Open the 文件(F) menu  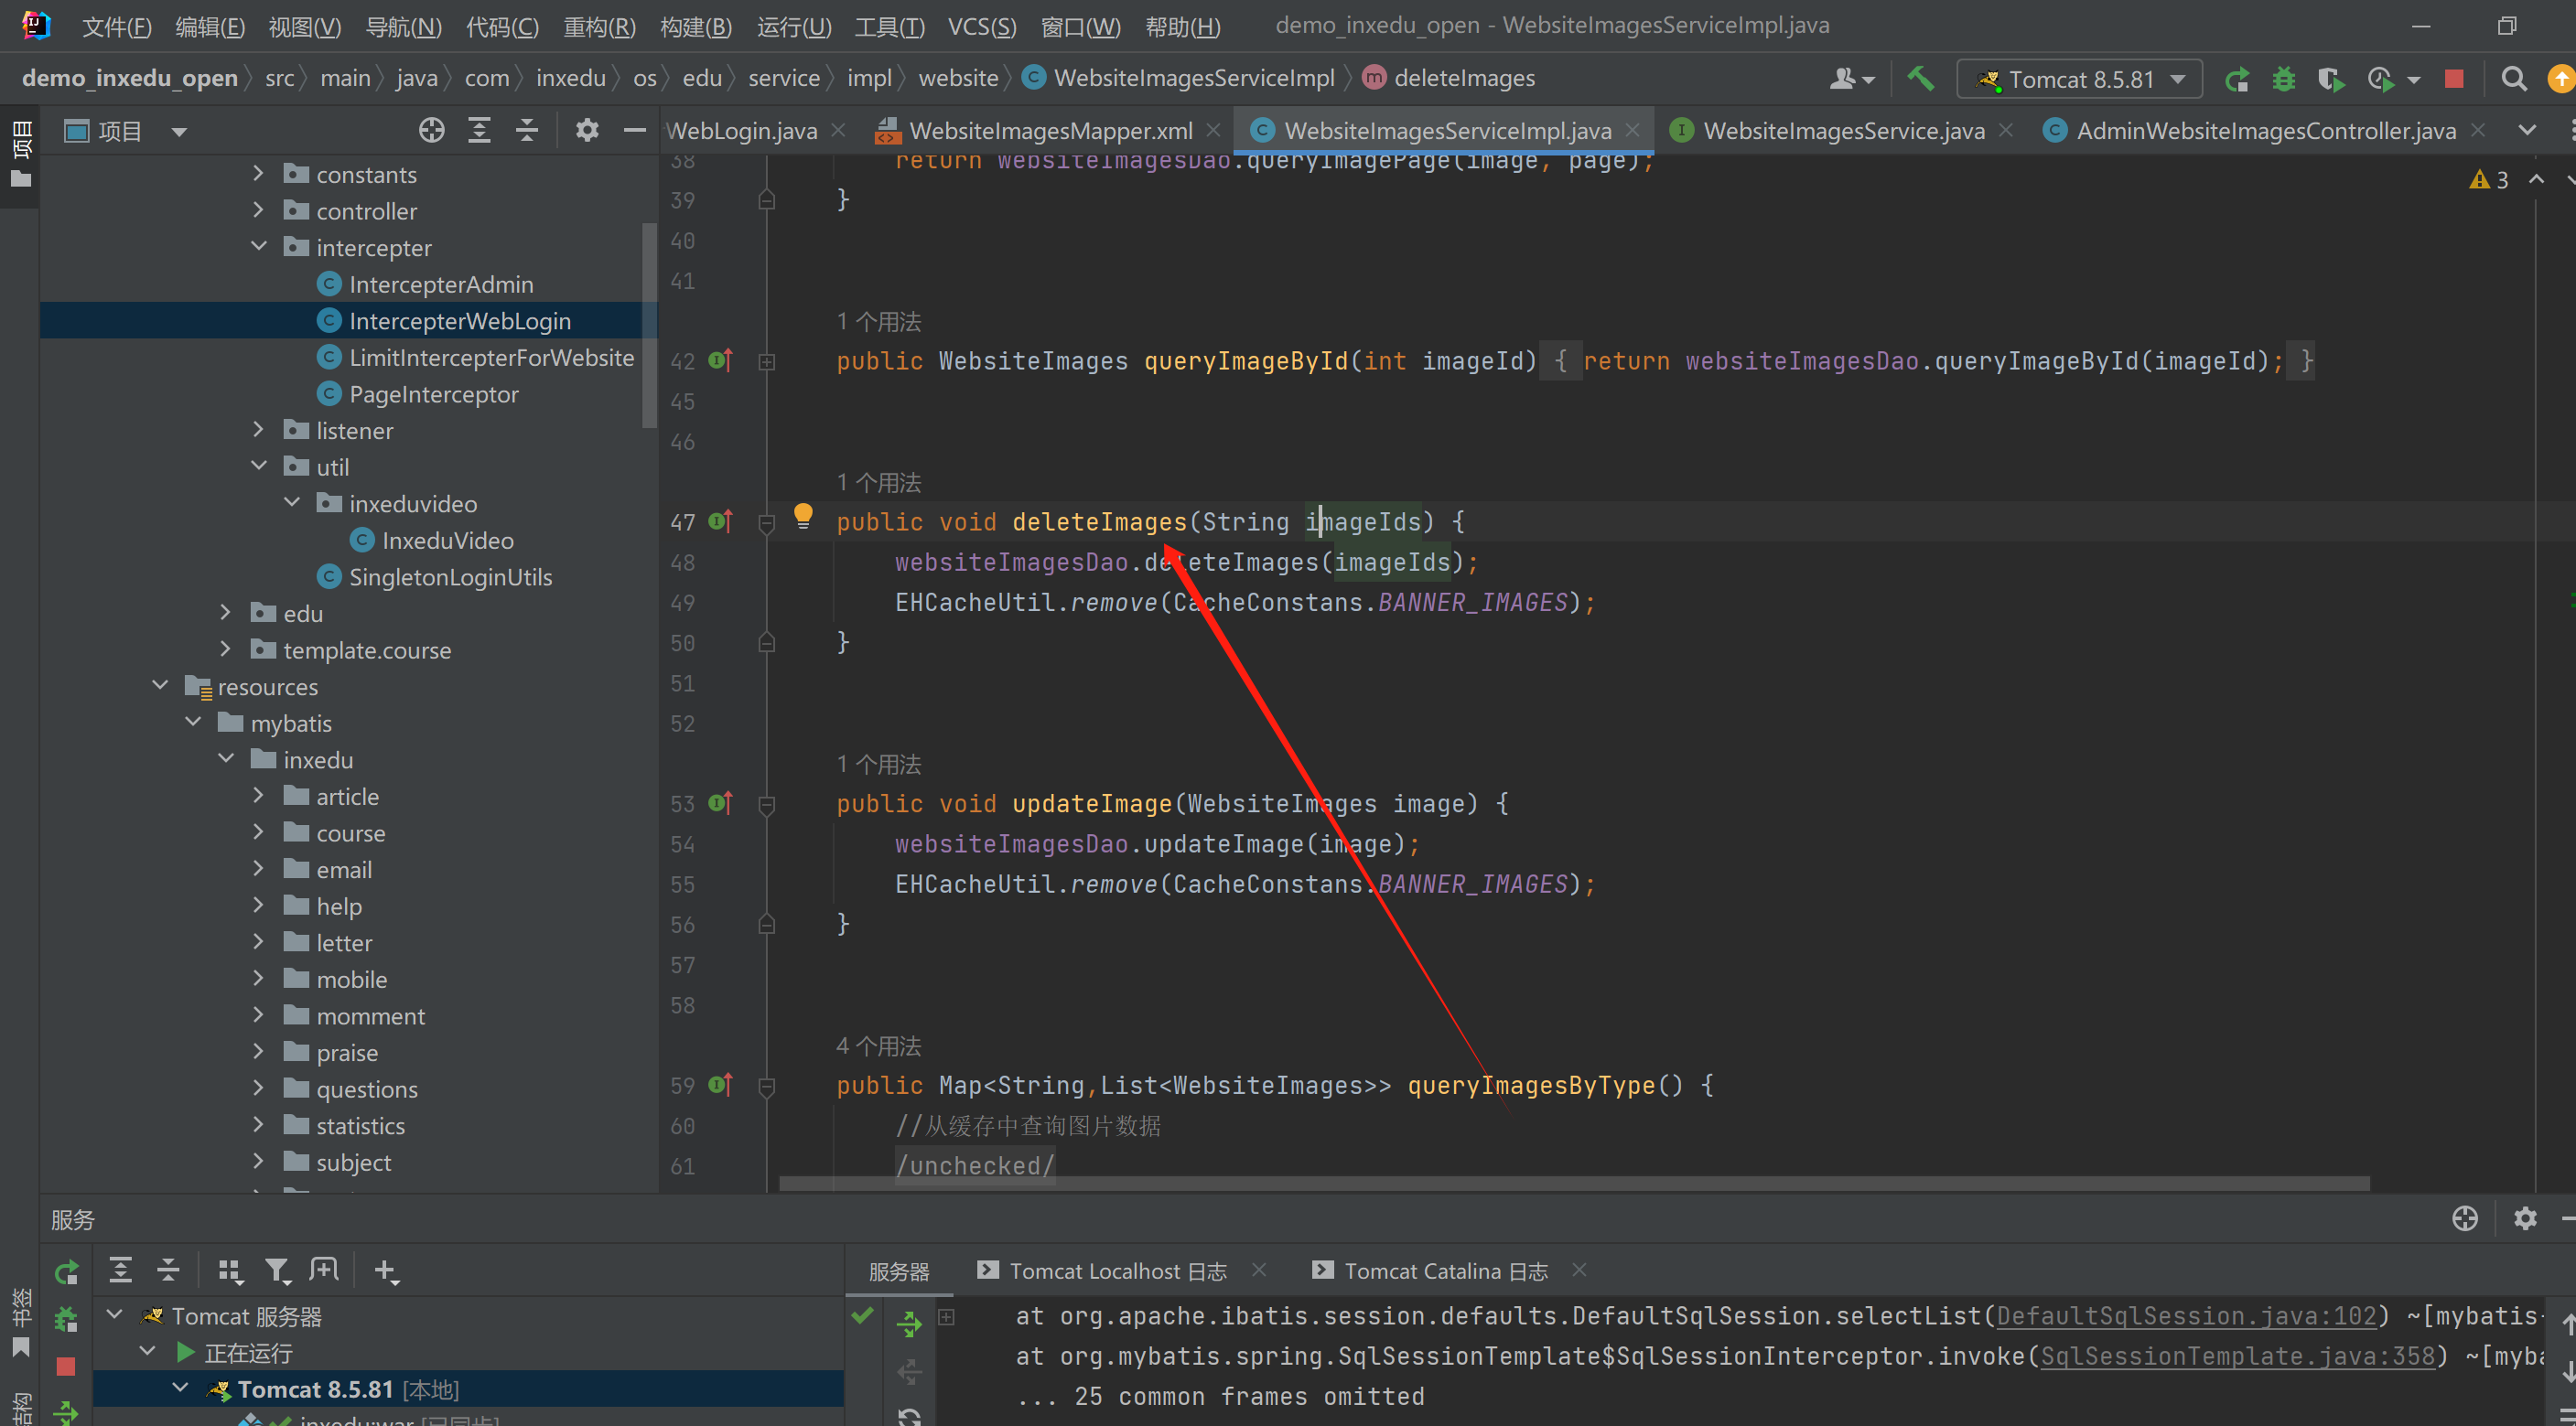click(116, 26)
